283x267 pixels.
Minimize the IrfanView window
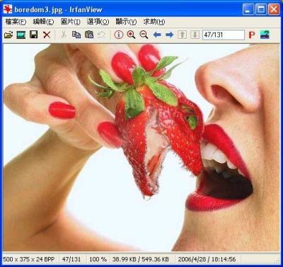248,10
